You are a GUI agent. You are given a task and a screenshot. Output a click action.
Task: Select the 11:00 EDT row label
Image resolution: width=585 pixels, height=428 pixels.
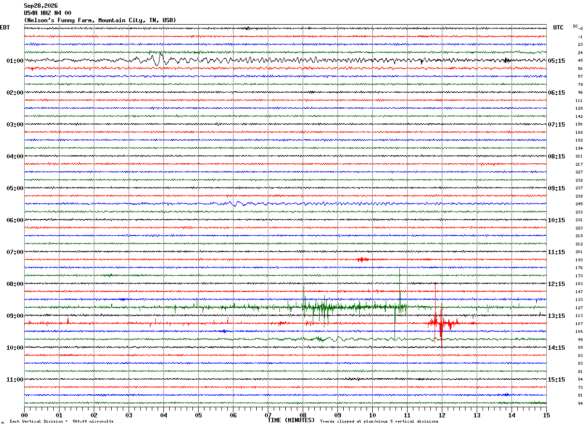(15, 380)
